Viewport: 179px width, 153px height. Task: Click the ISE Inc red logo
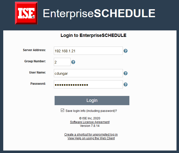point(26,13)
